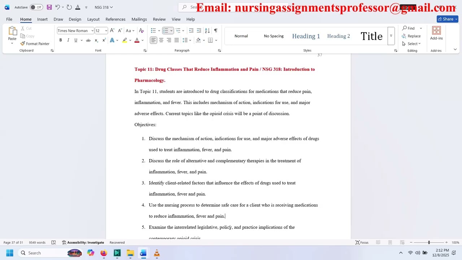Click the Save icon in title bar

[x=49, y=7]
